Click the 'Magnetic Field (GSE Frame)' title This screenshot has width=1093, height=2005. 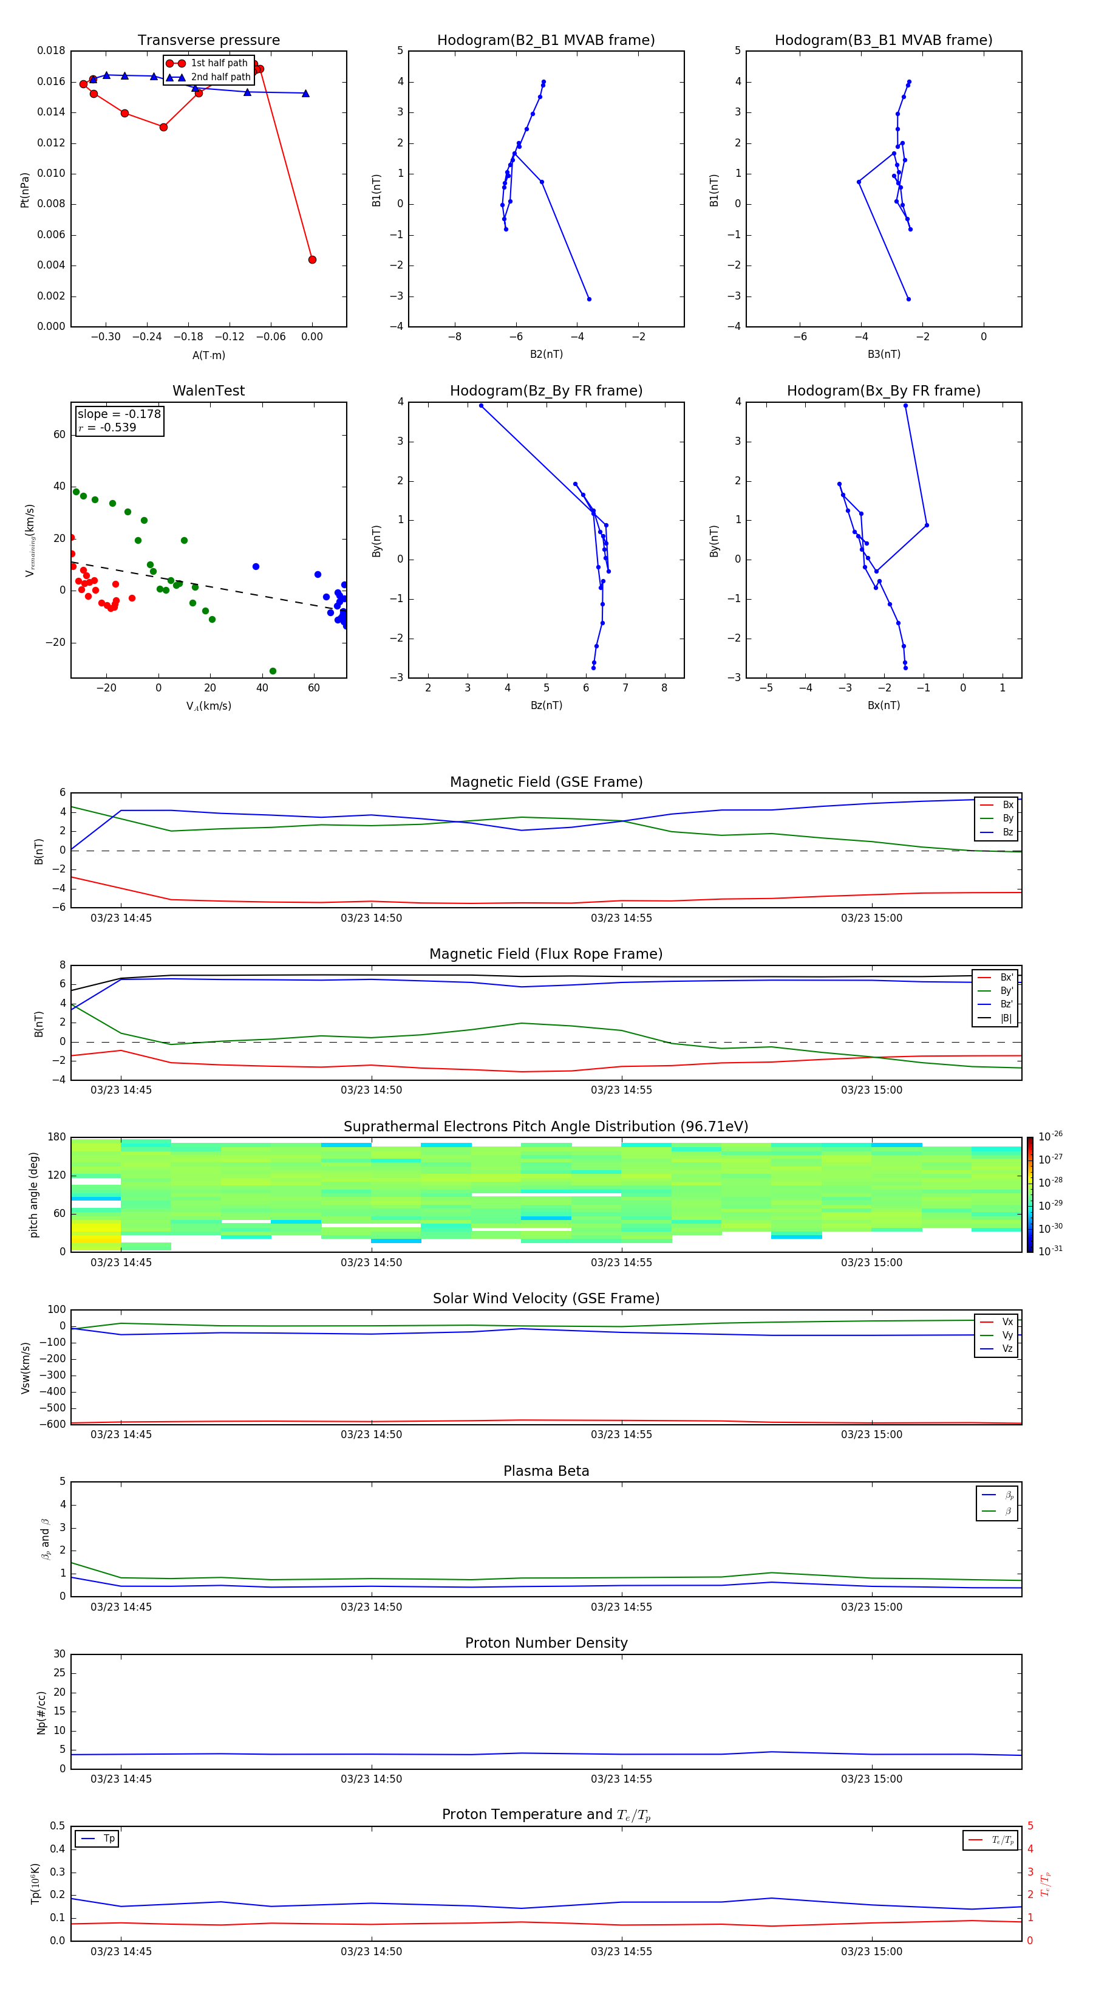click(546, 782)
